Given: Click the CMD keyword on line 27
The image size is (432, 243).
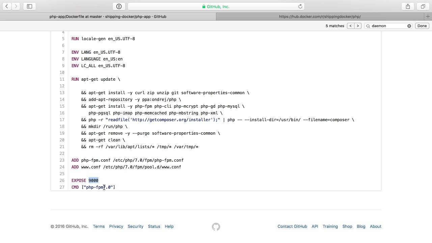Looking at the screenshot, I should (75, 187).
